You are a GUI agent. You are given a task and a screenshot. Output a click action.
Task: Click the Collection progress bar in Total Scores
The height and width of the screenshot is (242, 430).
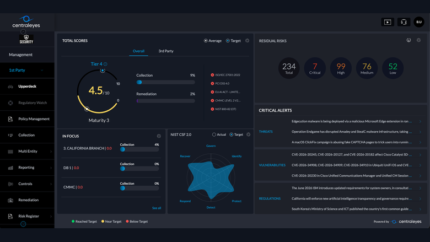click(x=165, y=82)
